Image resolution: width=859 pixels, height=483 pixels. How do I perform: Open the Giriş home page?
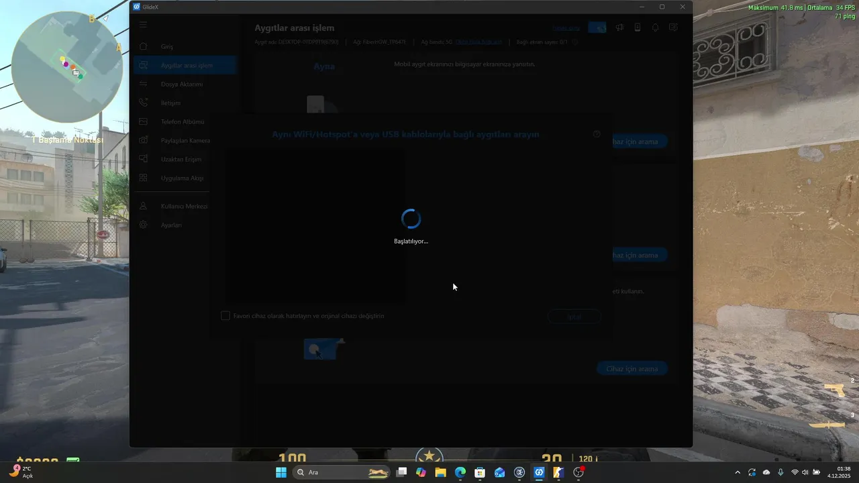[x=185, y=46]
